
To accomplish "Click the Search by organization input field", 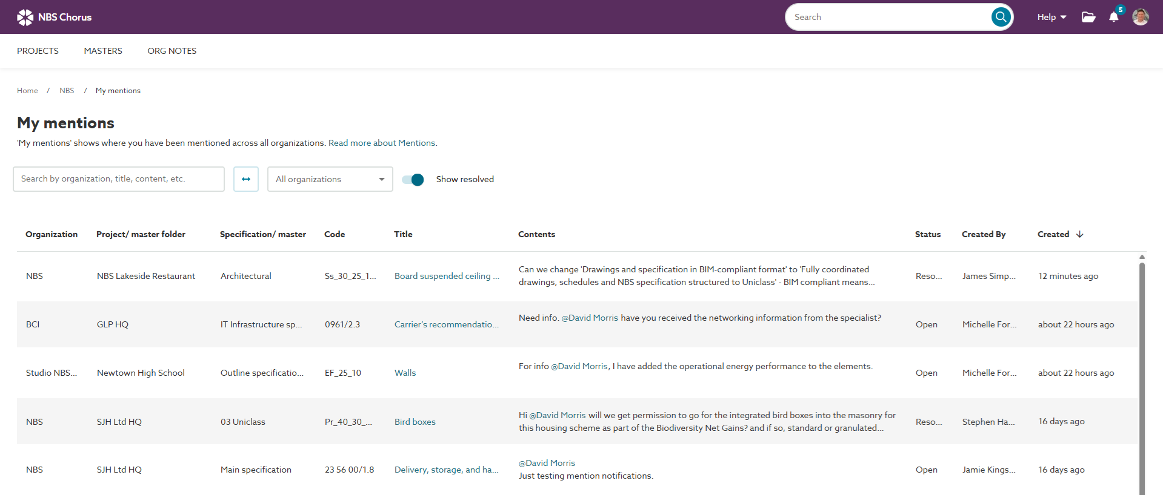I will click(x=119, y=179).
